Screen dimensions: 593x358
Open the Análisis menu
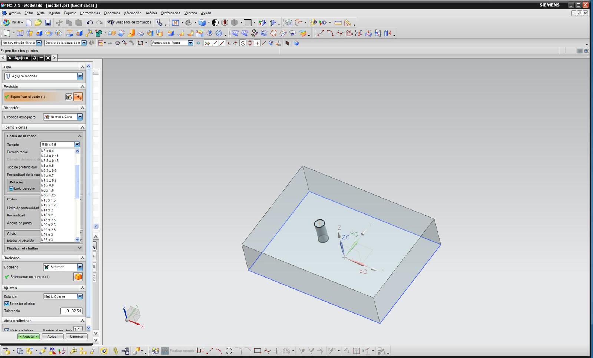click(151, 13)
